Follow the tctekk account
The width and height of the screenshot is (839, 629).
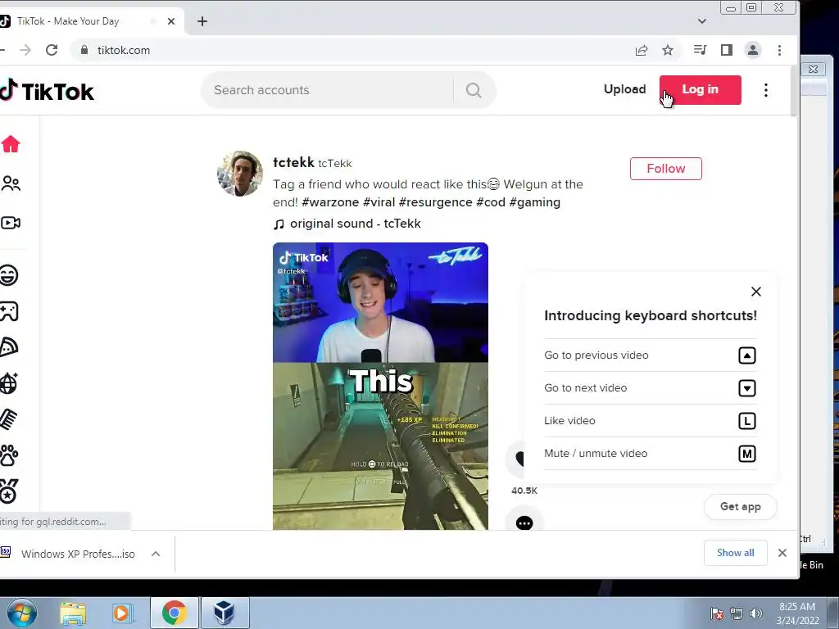coord(665,169)
